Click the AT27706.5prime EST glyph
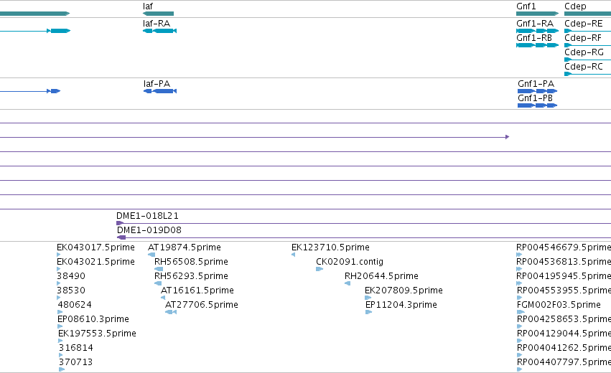Image resolution: width=611 pixels, height=373 pixels. coord(171,312)
